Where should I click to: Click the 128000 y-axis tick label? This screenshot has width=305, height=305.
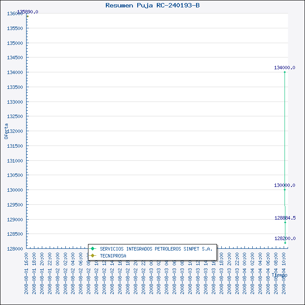coord(15,249)
